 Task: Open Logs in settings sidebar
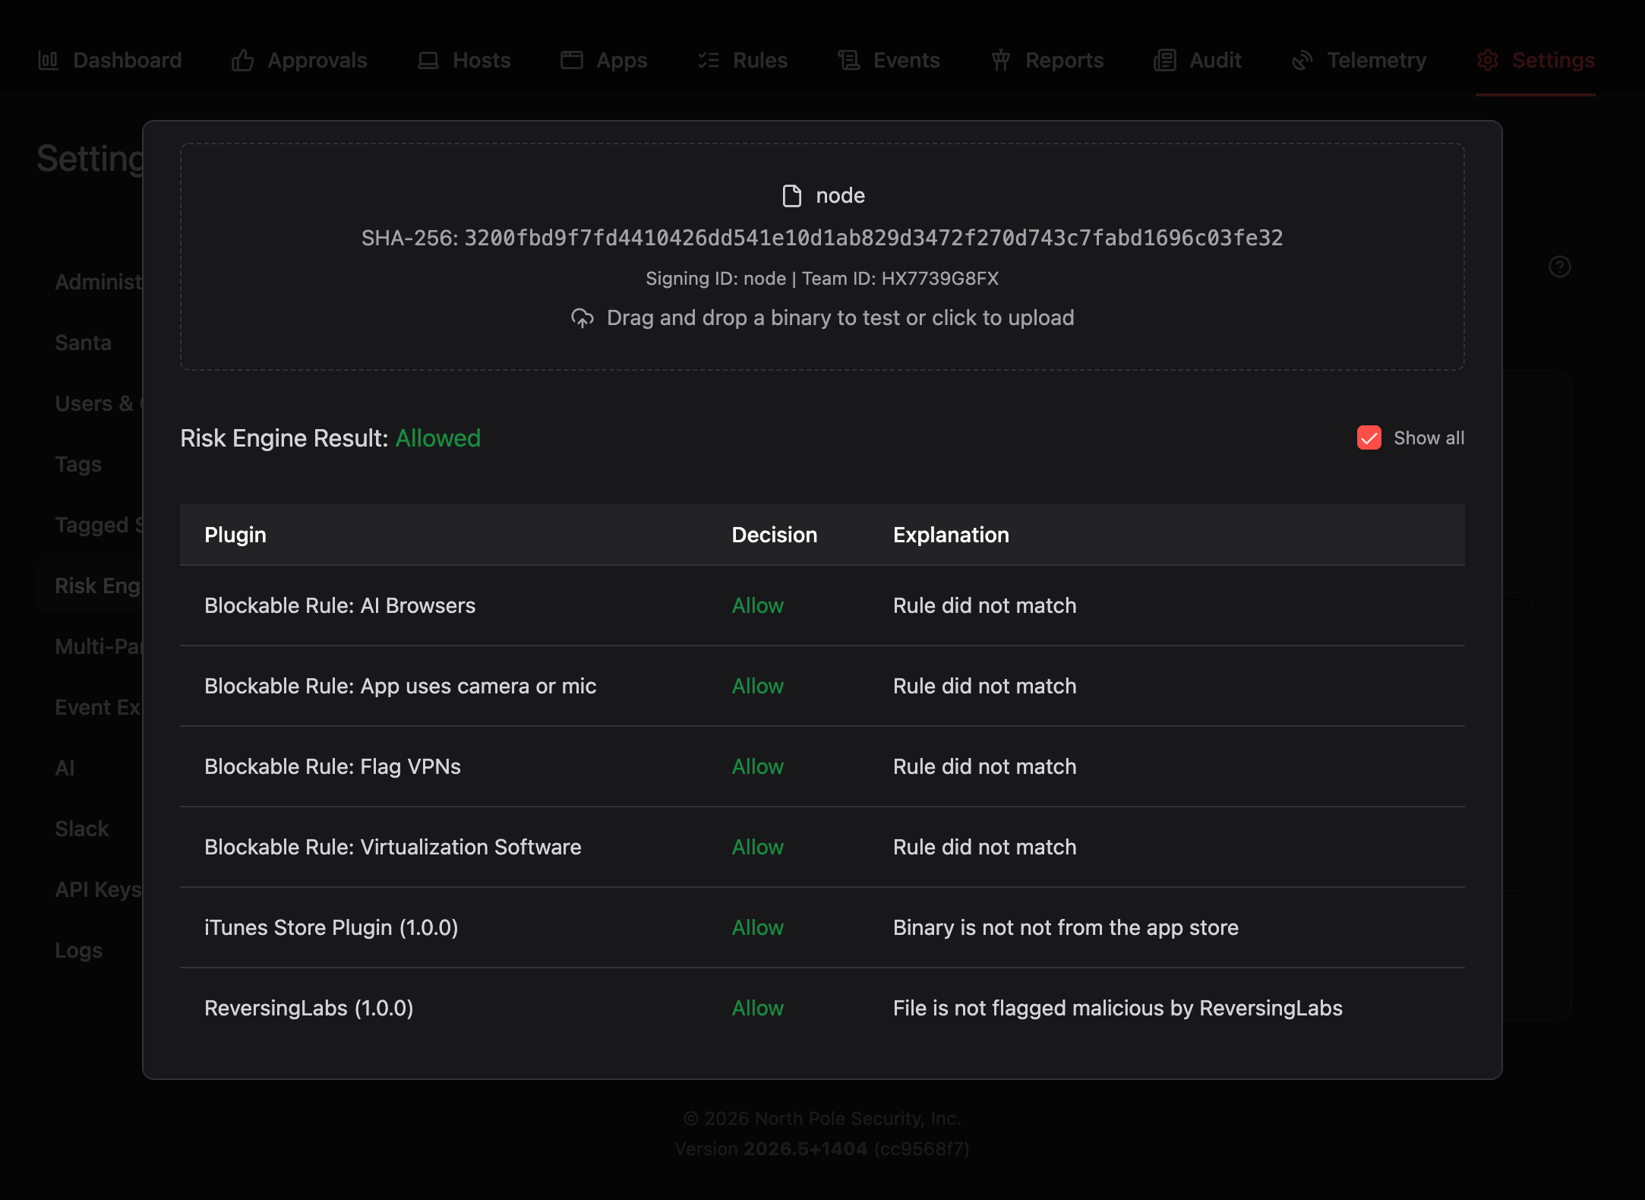79,950
